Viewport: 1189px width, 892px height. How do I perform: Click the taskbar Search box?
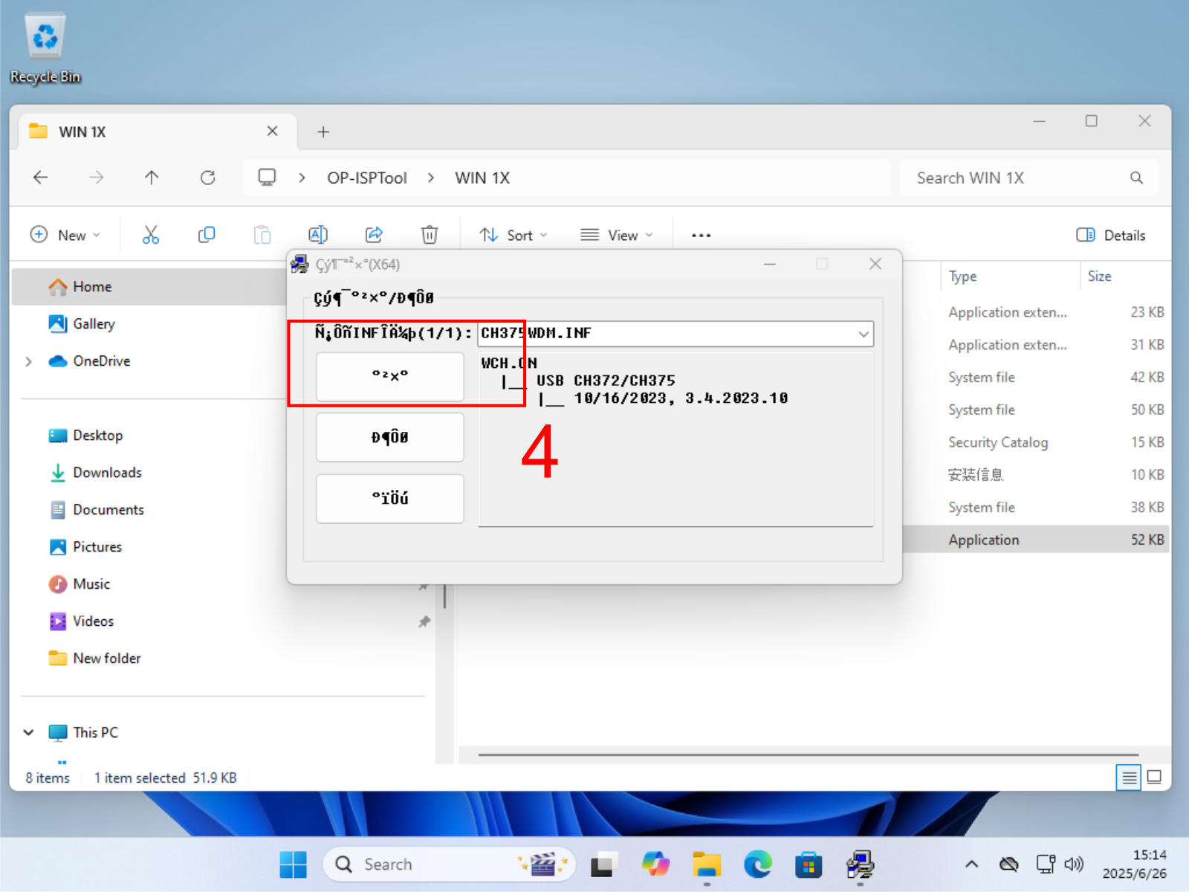click(x=450, y=864)
